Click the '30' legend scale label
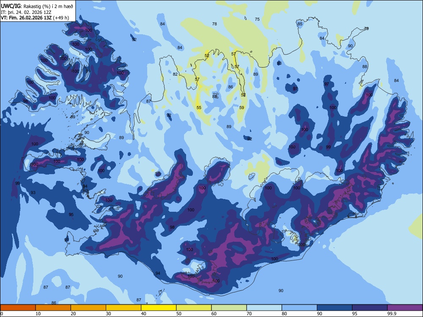Image resolution: width=423 pixels, height=317 pixels. click(108, 314)
